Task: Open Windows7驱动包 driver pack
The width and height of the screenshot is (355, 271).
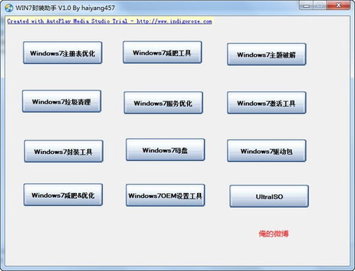Action: coord(267,150)
